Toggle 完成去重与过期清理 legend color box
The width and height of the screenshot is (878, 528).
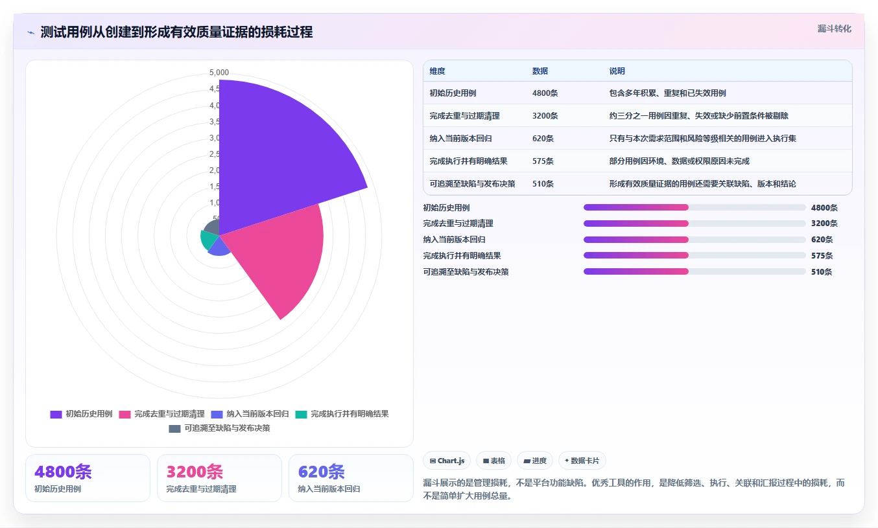(125, 414)
